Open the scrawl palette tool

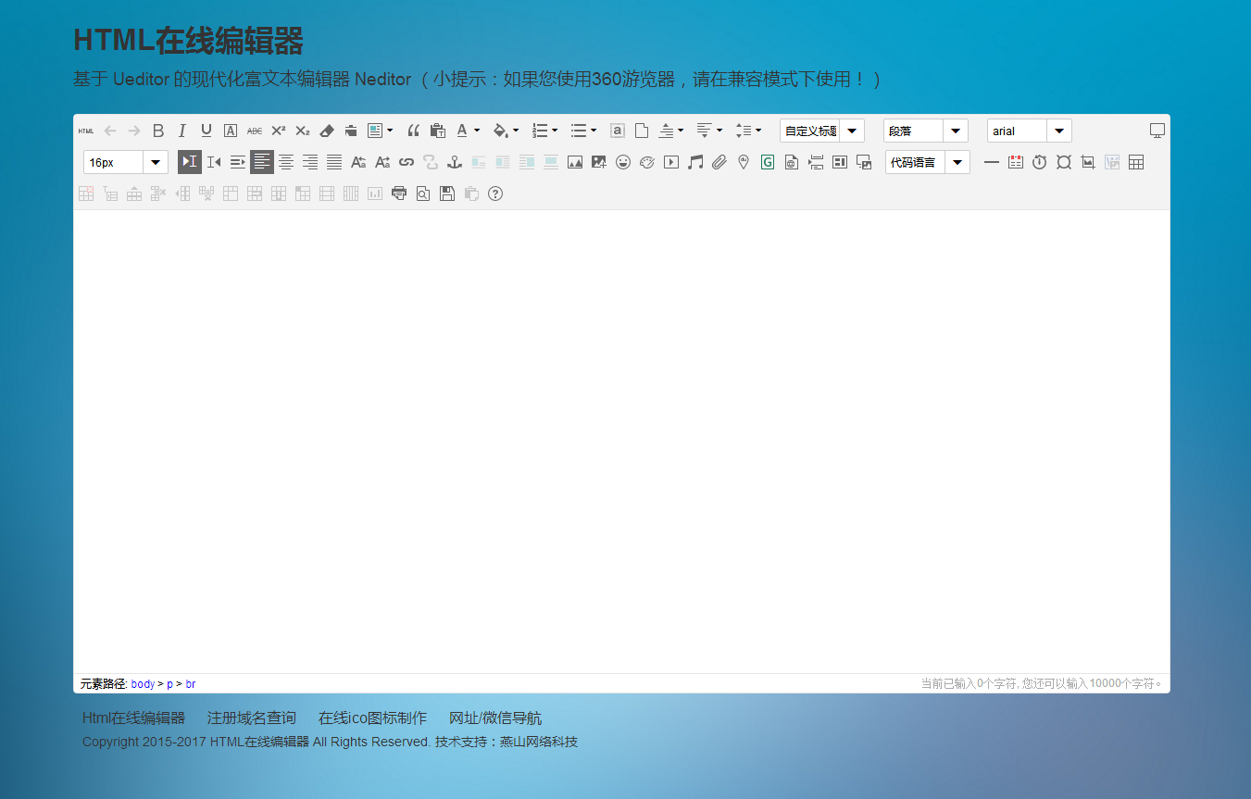tap(647, 162)
